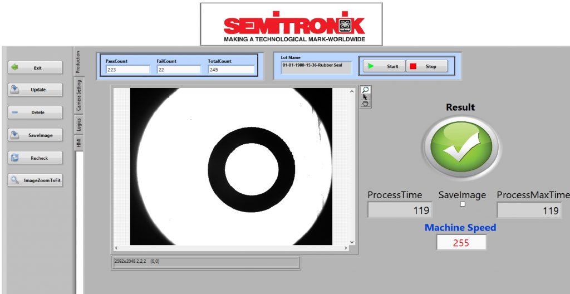Switch to the Camera Setting tab
Image resolution: width=570 pixels, height=294 pixels.
pyautogui.click(x=78, y=95)
